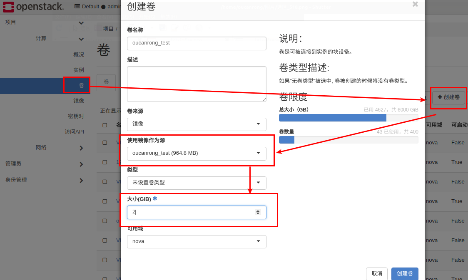Check the first volume row checkbox
The width and height of the screenshot is (468, 280).
[105, 143]
